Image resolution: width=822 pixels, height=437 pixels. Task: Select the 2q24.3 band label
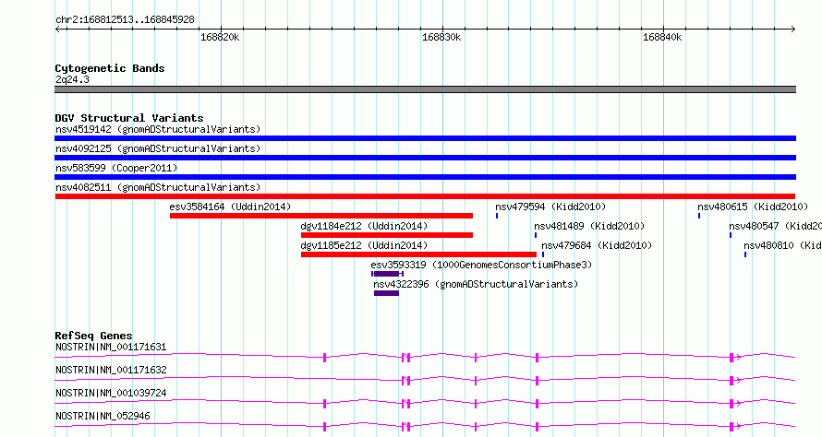pos(72,79)
